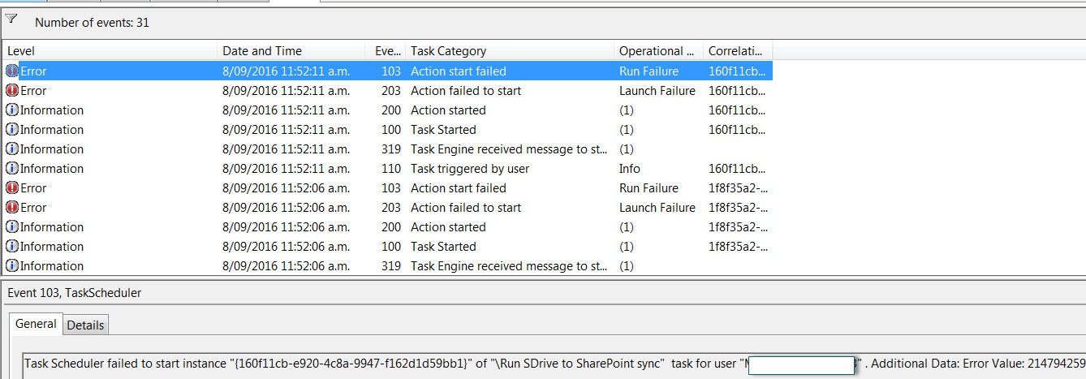Click the information icon for Task triggered by user
This screenshot has width=1086, height=379.
pyautogui.click(x=12, y=169)
